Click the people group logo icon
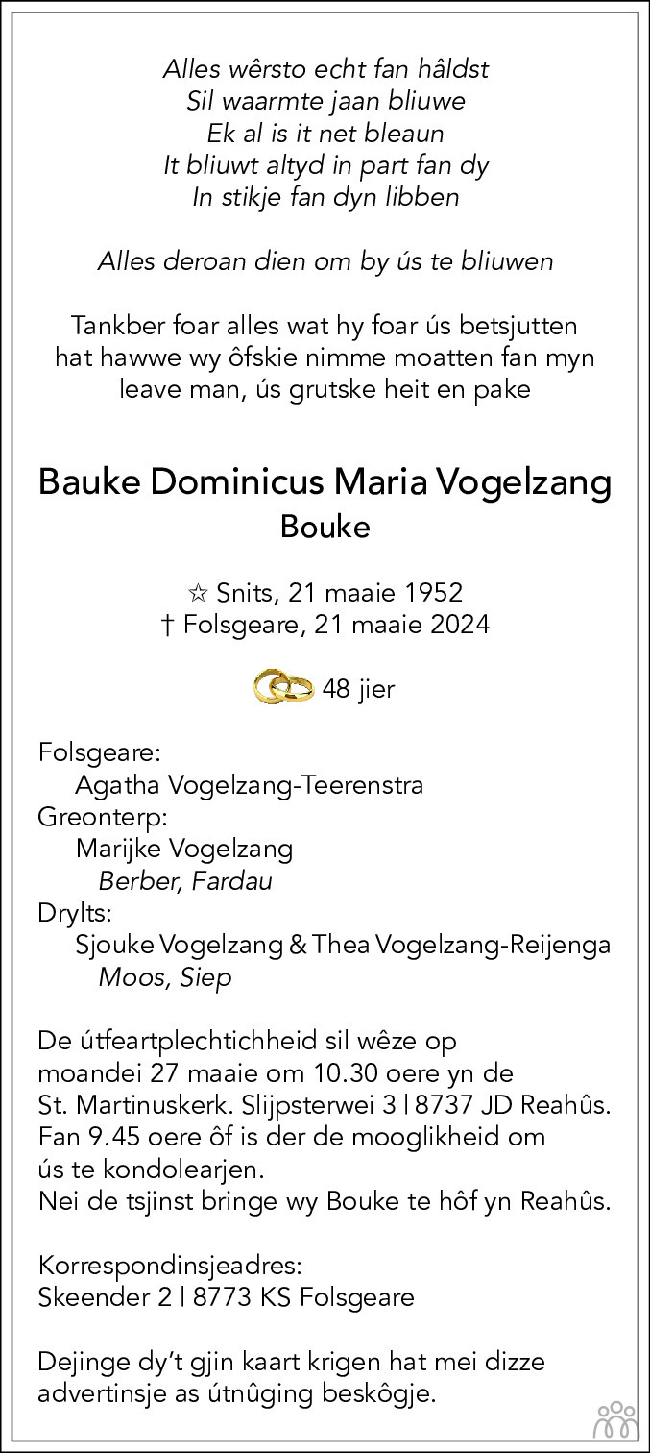The width and height of the screenshot is (650, 1453). click(x=615, y=1420)
